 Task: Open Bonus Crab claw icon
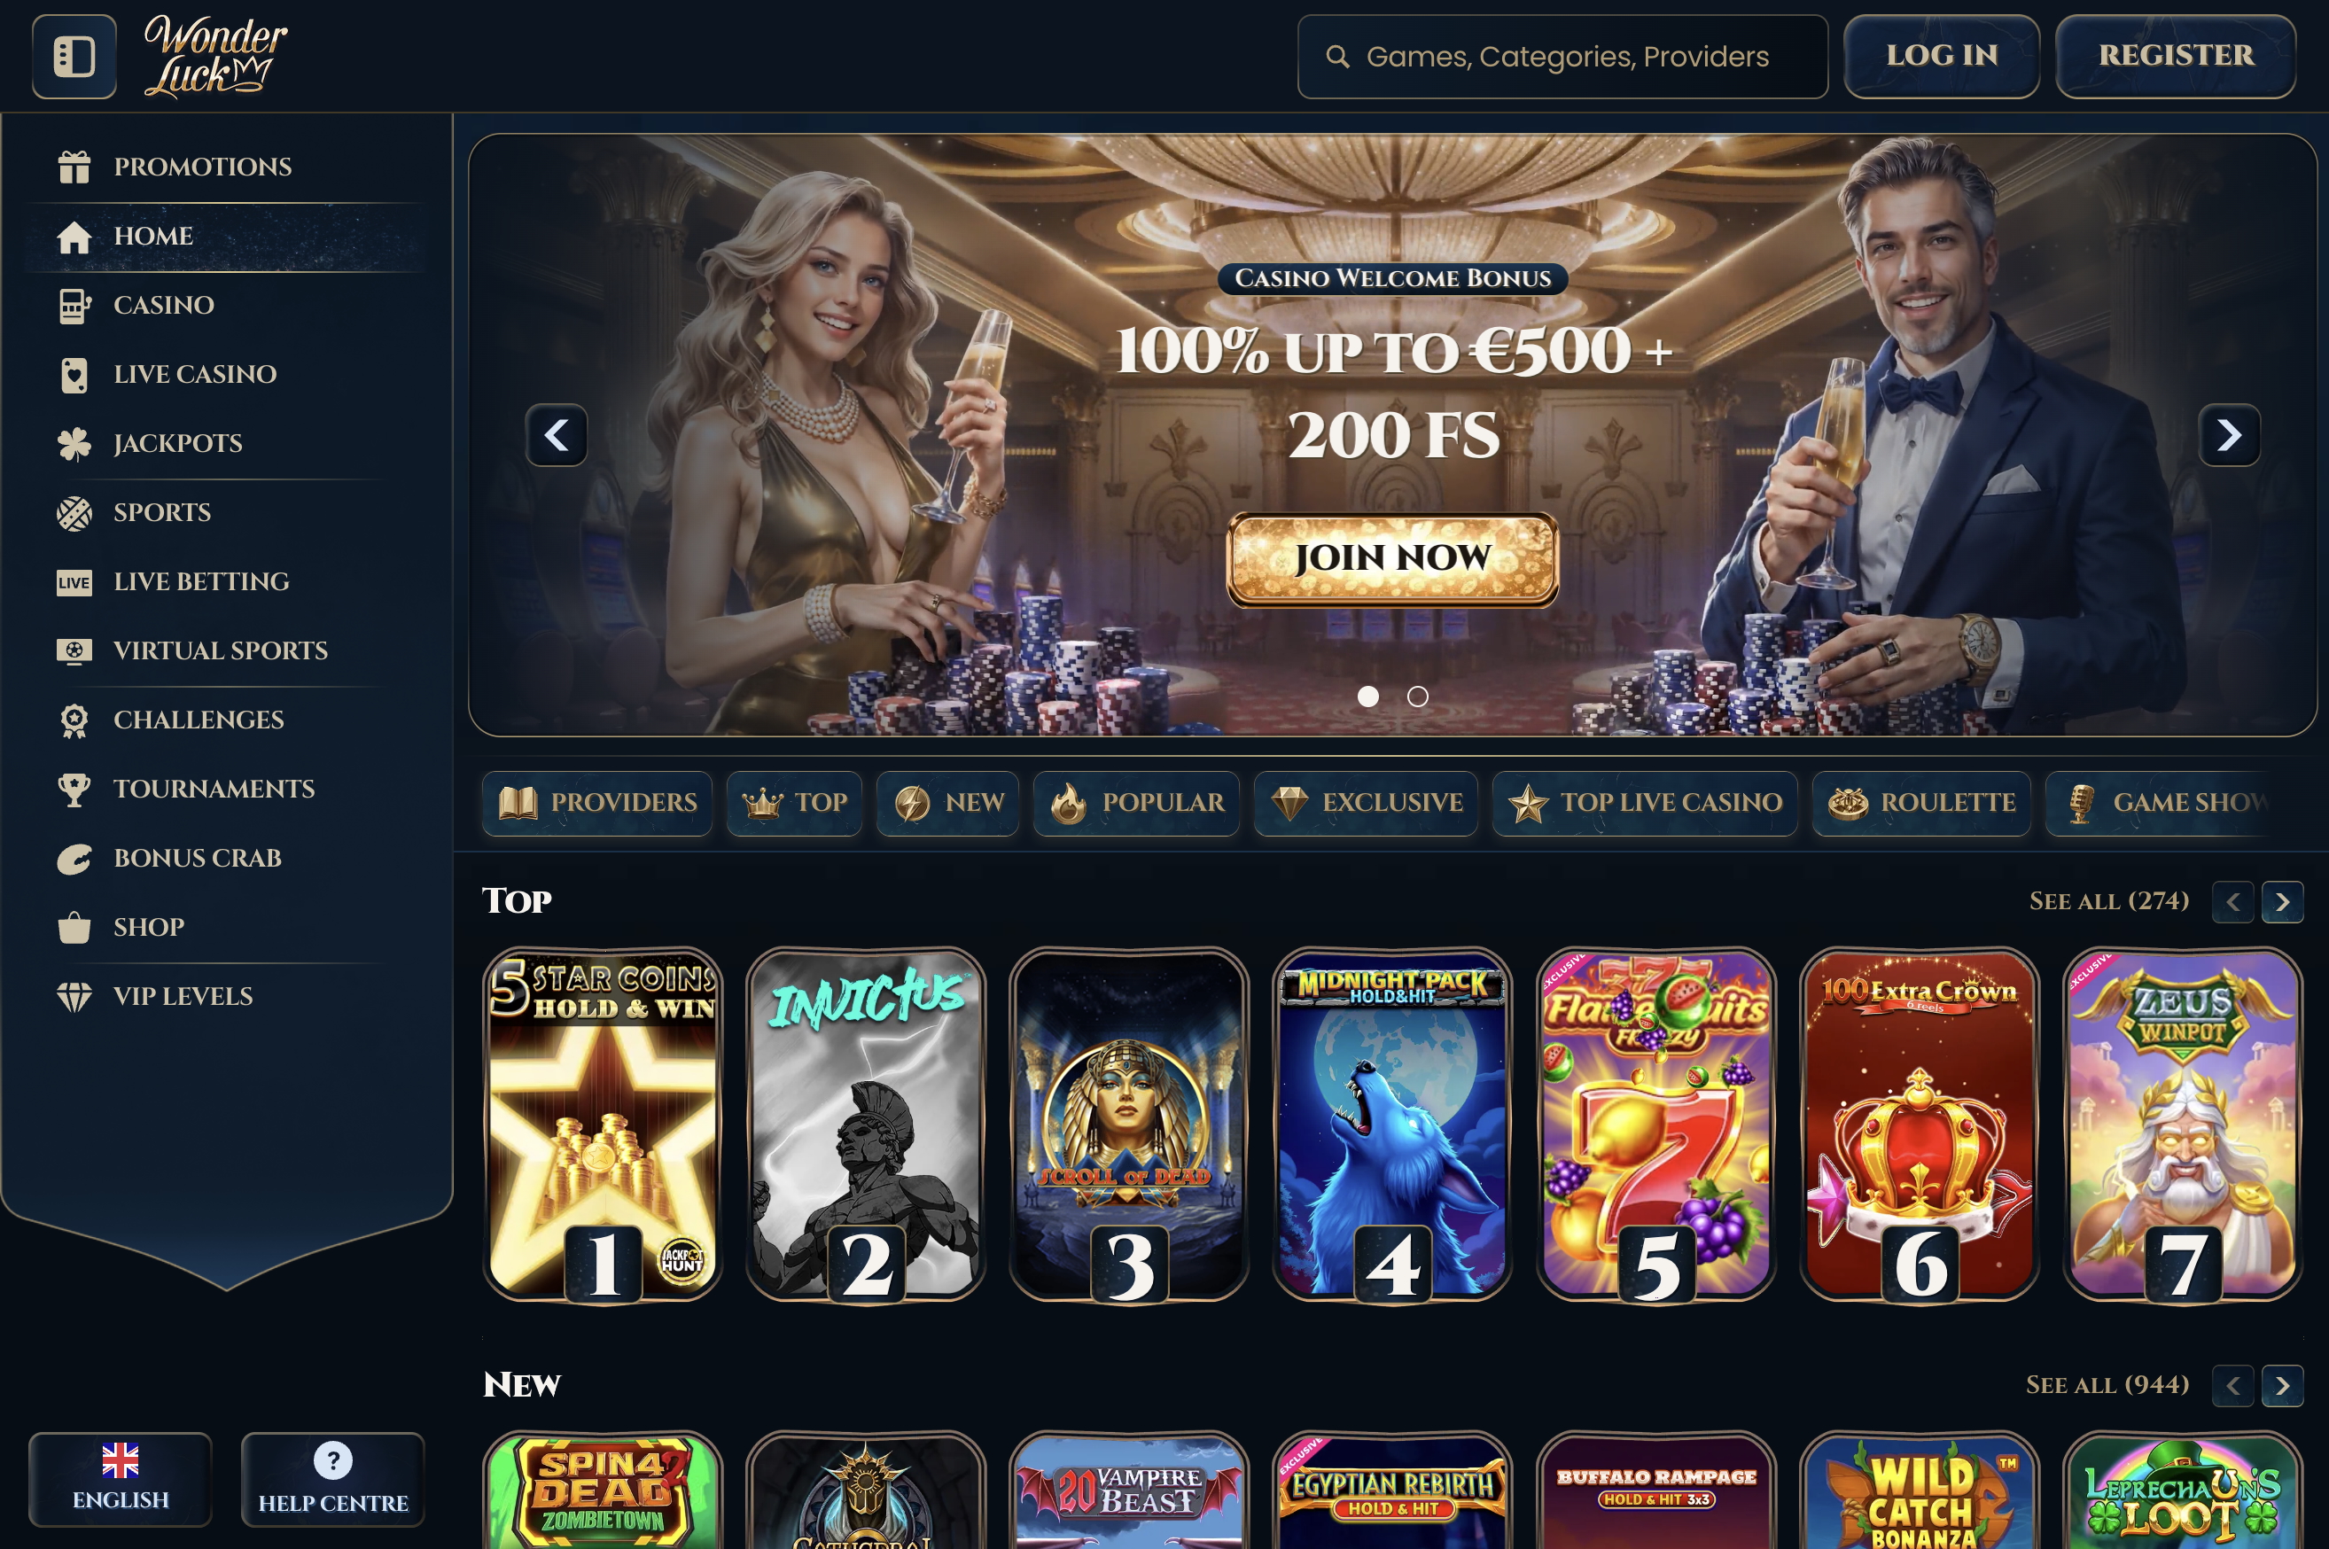74,859
